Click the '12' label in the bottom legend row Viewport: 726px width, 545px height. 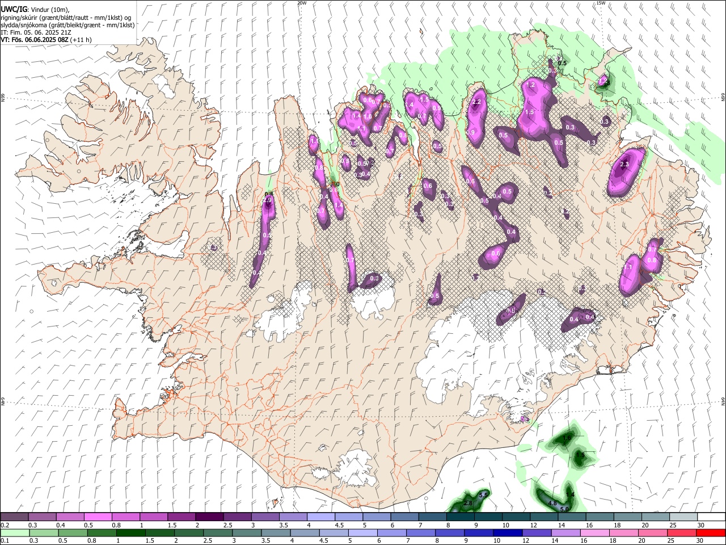pyautogui.click(x=525, y=541)
